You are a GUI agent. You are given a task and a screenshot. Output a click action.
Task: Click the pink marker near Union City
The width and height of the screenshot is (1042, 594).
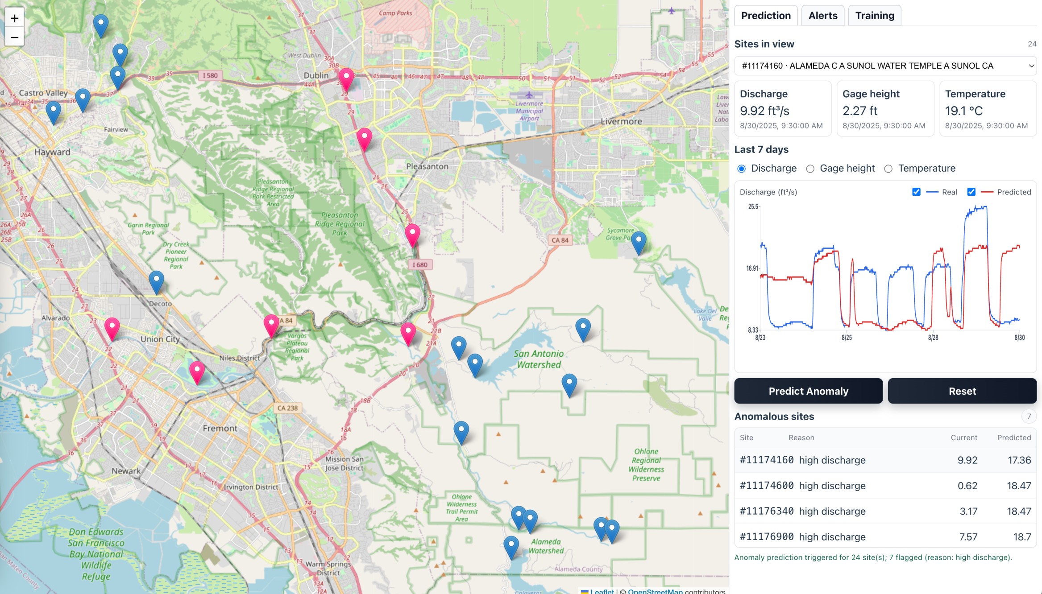coord(112,327)
